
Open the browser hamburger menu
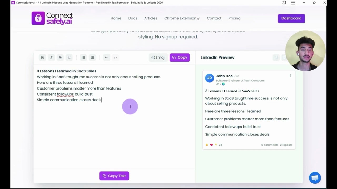click(293, 3)
